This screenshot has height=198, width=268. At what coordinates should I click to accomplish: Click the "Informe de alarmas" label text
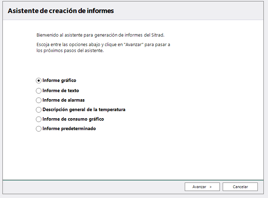63,100
